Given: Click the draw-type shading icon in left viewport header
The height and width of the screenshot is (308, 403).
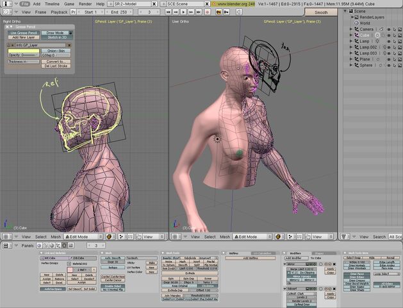Looking at the screenshot, I should [109, 237].
